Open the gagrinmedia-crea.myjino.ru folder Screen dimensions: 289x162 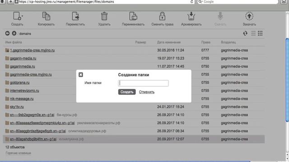[x=31, y=74]
